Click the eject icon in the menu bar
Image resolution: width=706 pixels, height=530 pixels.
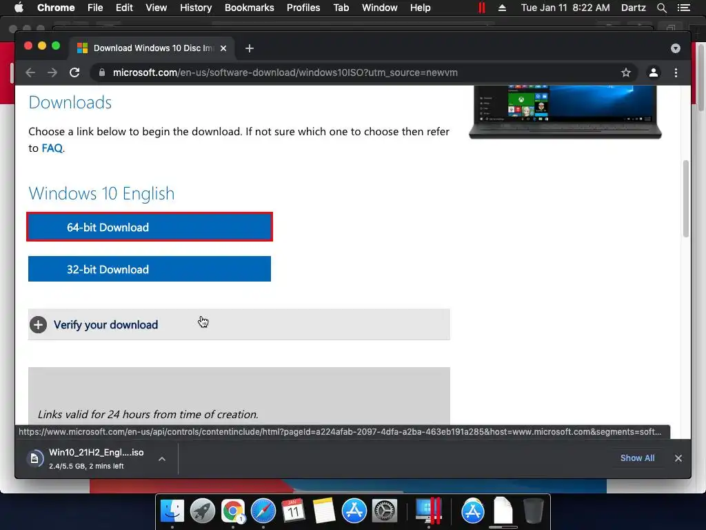tap(502, 8)
